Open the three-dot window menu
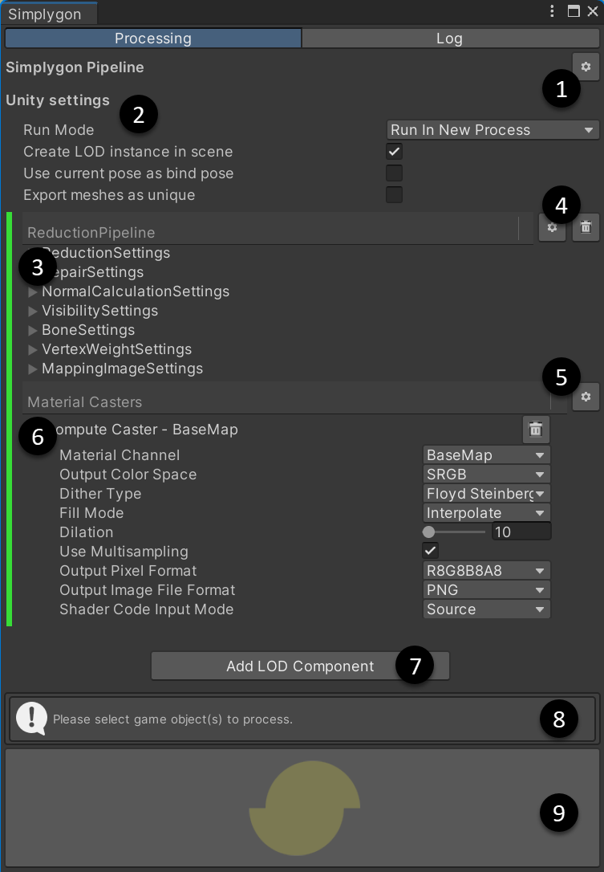Screen dimensions: 604x872 551,11
